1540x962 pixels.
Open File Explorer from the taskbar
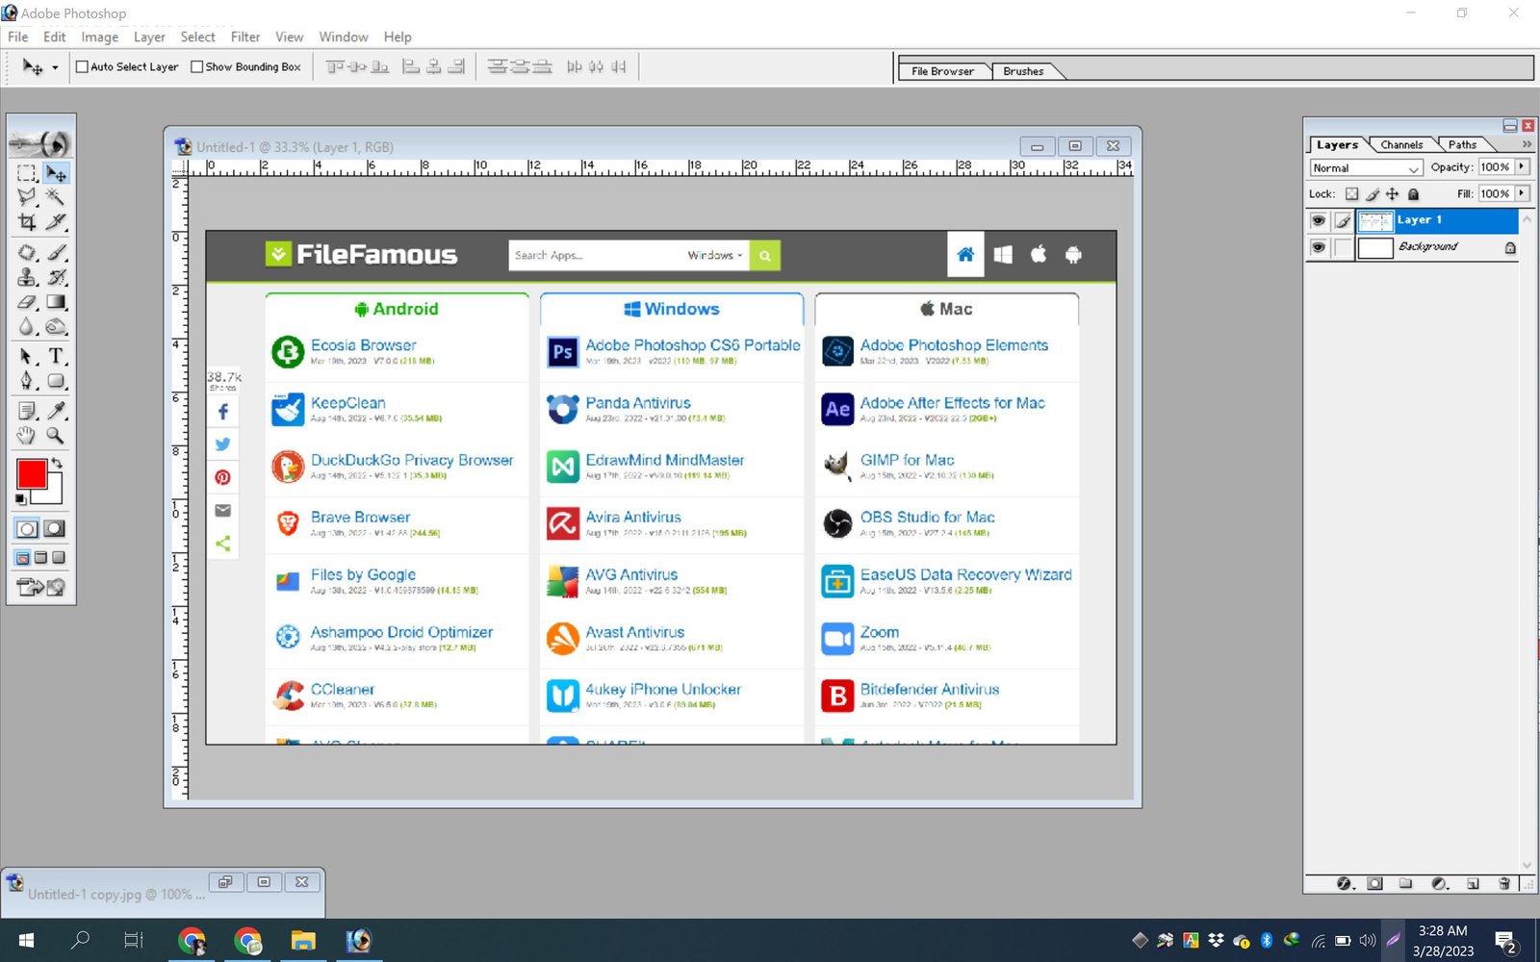point(303,940)
